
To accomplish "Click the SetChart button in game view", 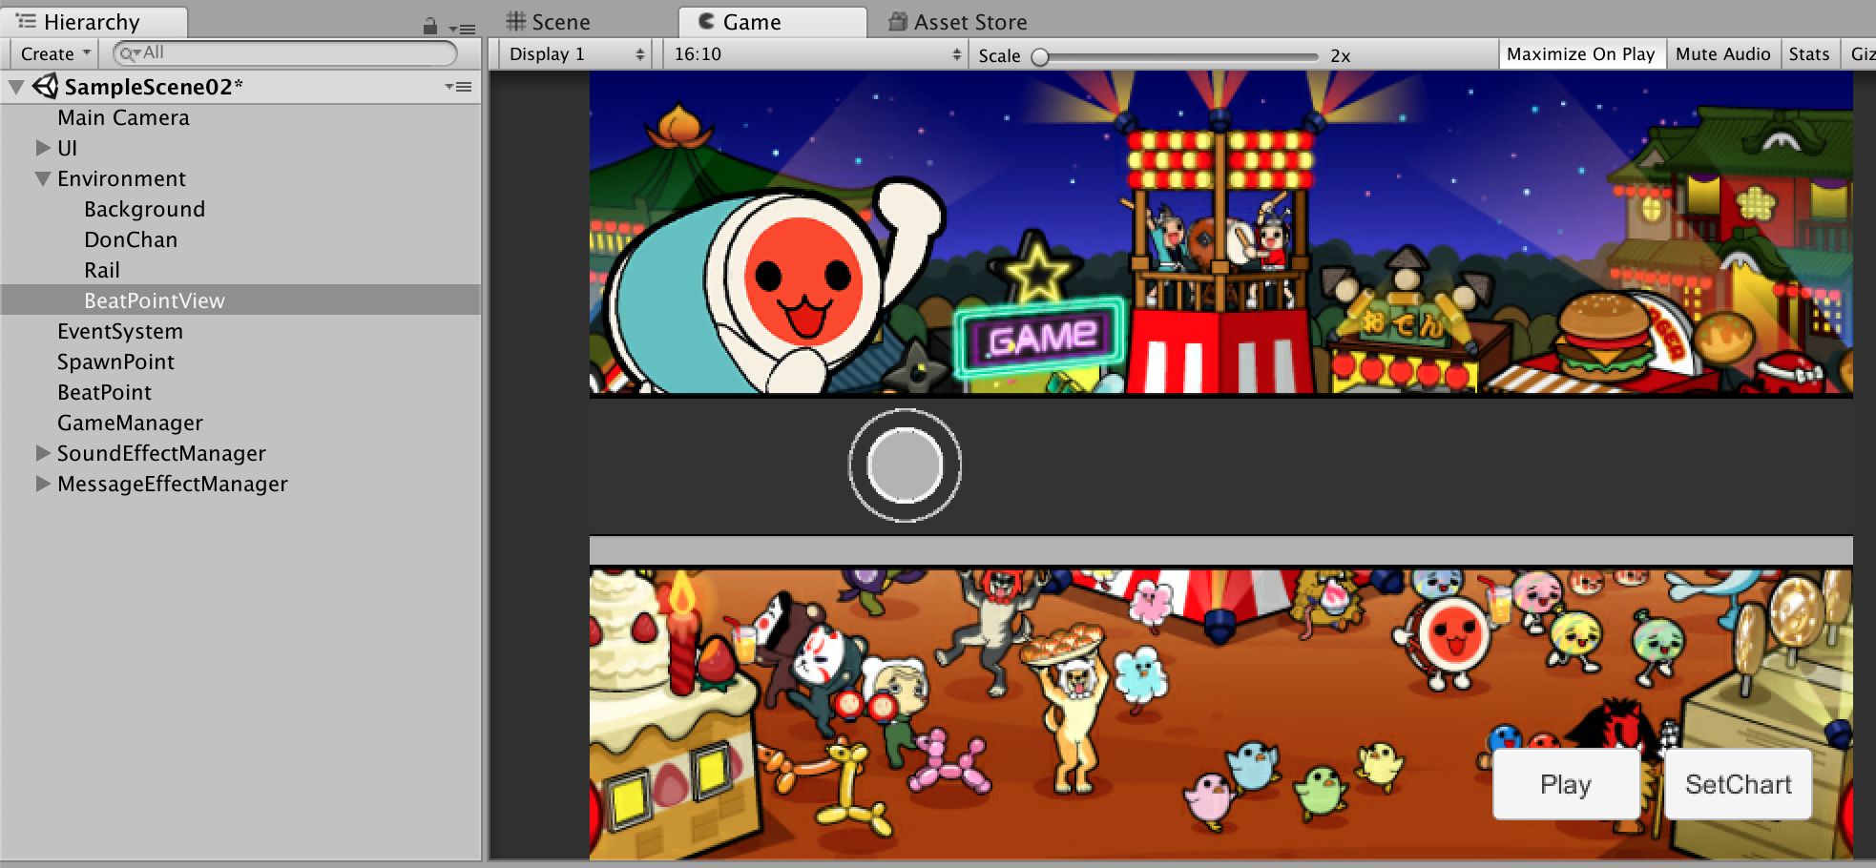I will click(1738, 784).
